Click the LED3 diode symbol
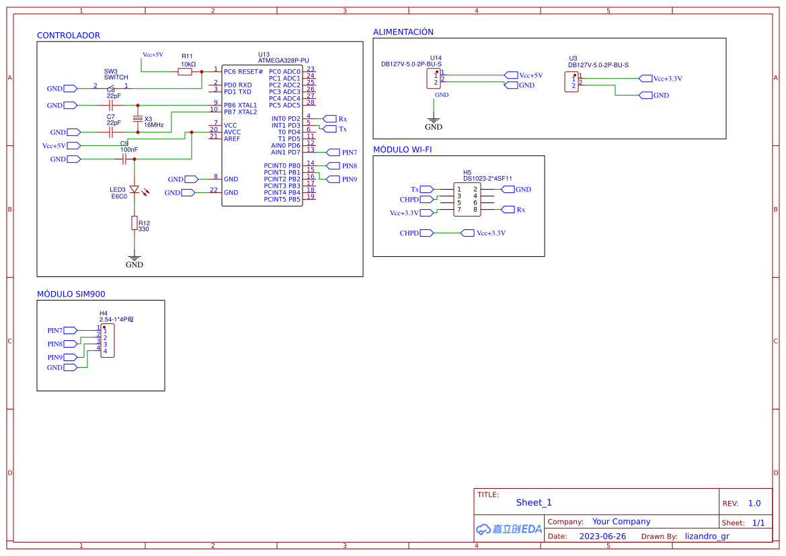 tap(134, 189)
